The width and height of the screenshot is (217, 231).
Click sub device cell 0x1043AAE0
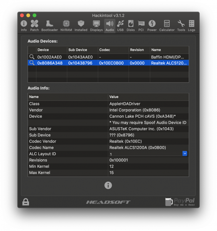80,57
